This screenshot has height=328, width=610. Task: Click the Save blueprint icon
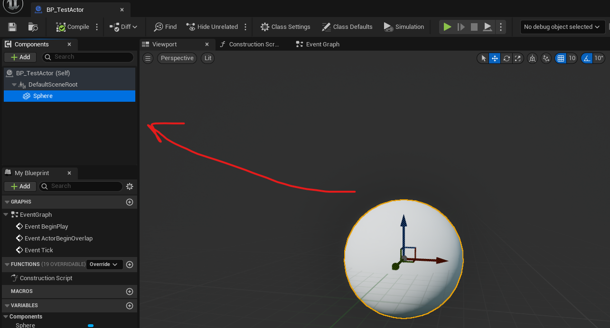tap(12, 27)
